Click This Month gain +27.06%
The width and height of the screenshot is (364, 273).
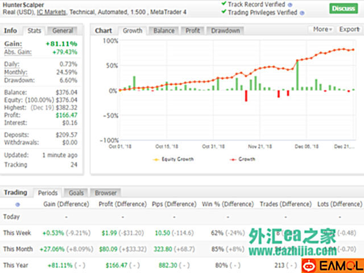click(x=52, y=249)
